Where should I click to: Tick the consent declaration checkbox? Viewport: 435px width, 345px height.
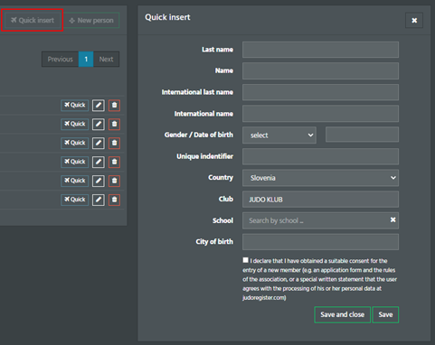click(245, 260)
